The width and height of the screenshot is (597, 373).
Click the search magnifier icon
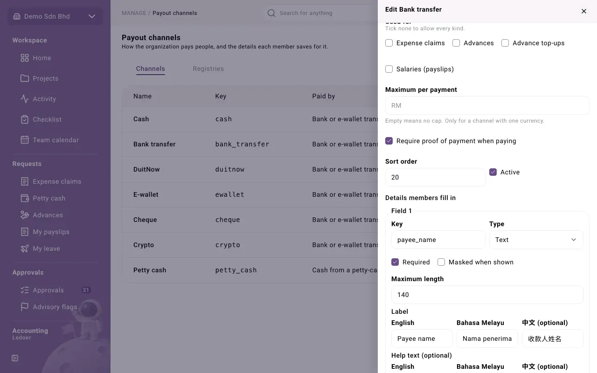tap(271, 13)
